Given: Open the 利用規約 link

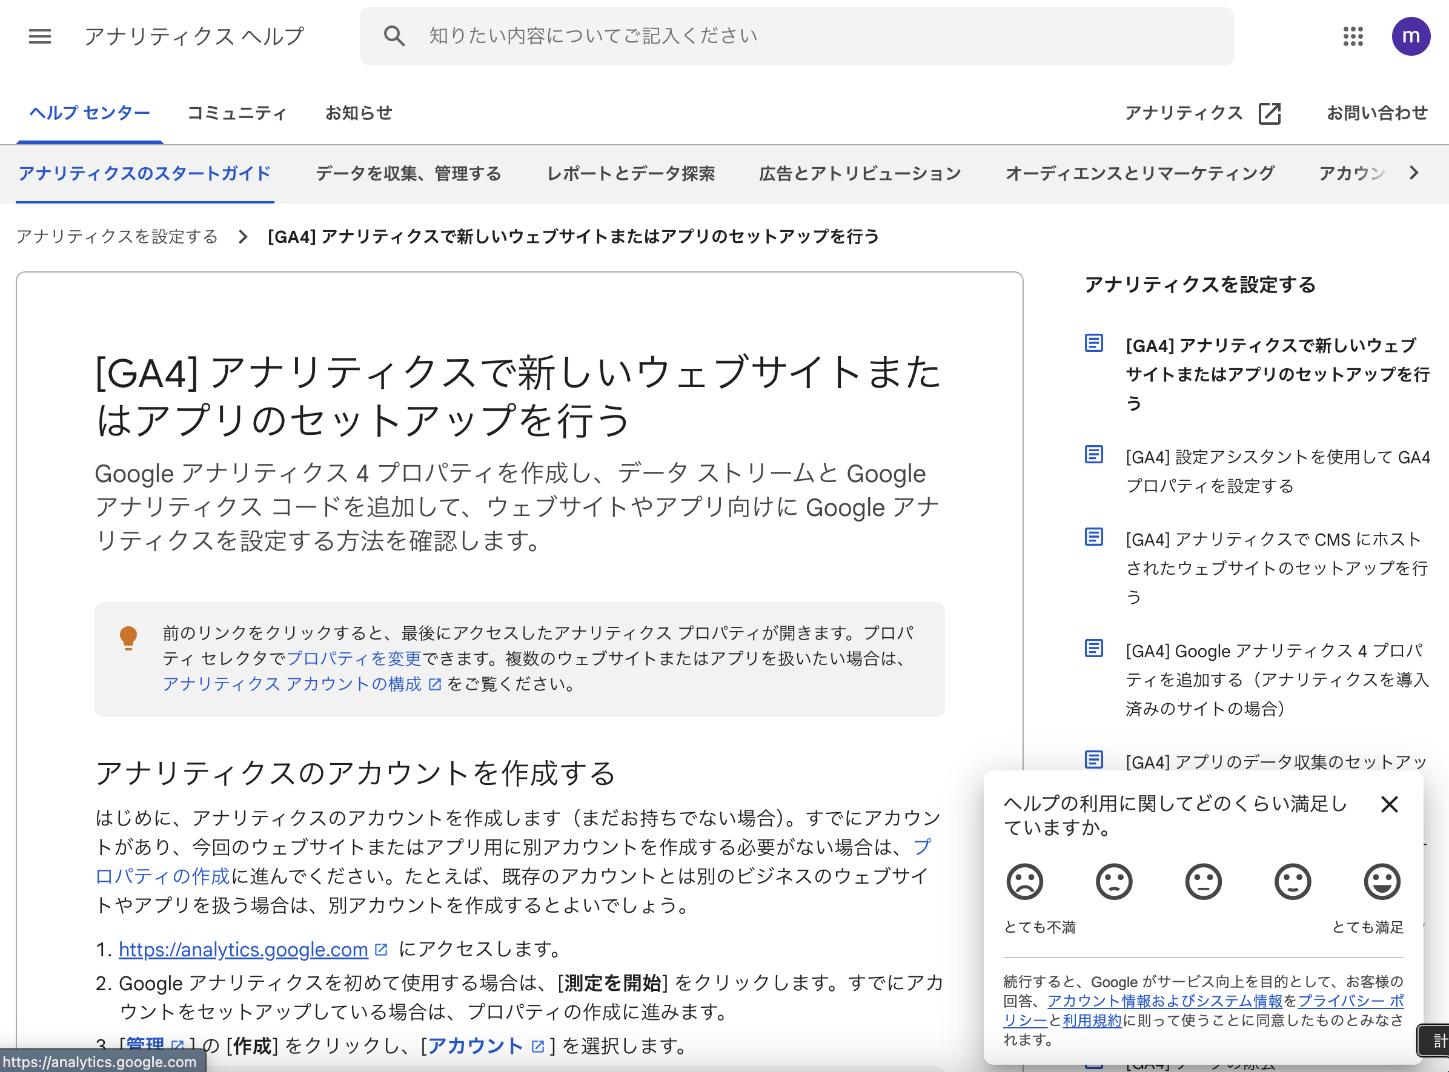Looking at the screenshot, I should point(1092,1021).
